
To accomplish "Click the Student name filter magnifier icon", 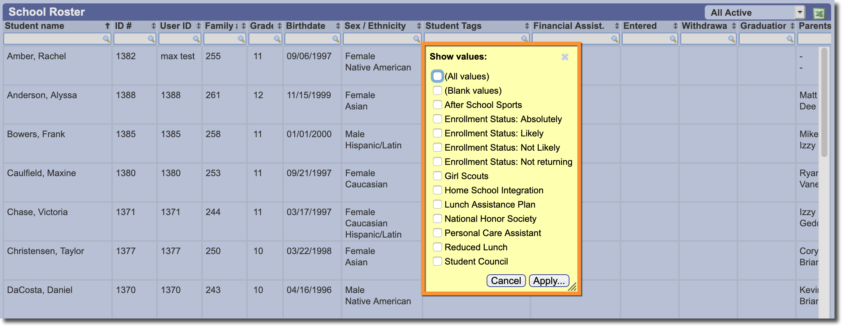I will [106, 39].
